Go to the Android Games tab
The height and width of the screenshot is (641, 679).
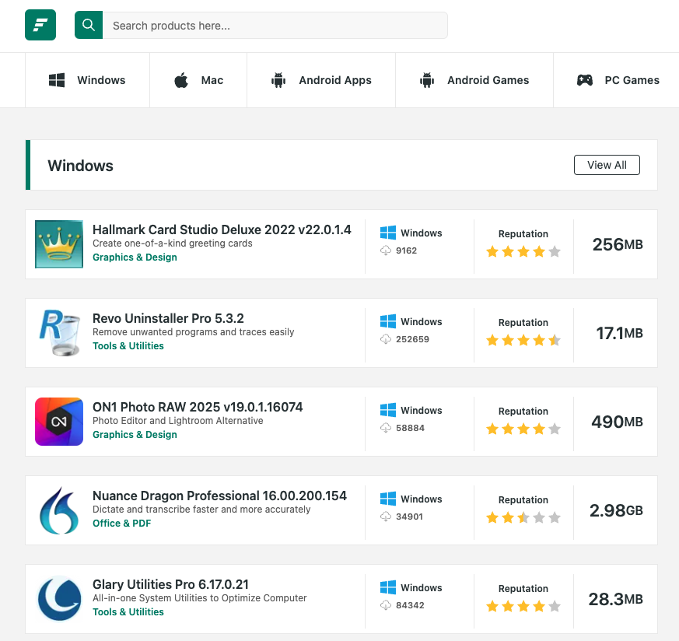click(474, 80)
